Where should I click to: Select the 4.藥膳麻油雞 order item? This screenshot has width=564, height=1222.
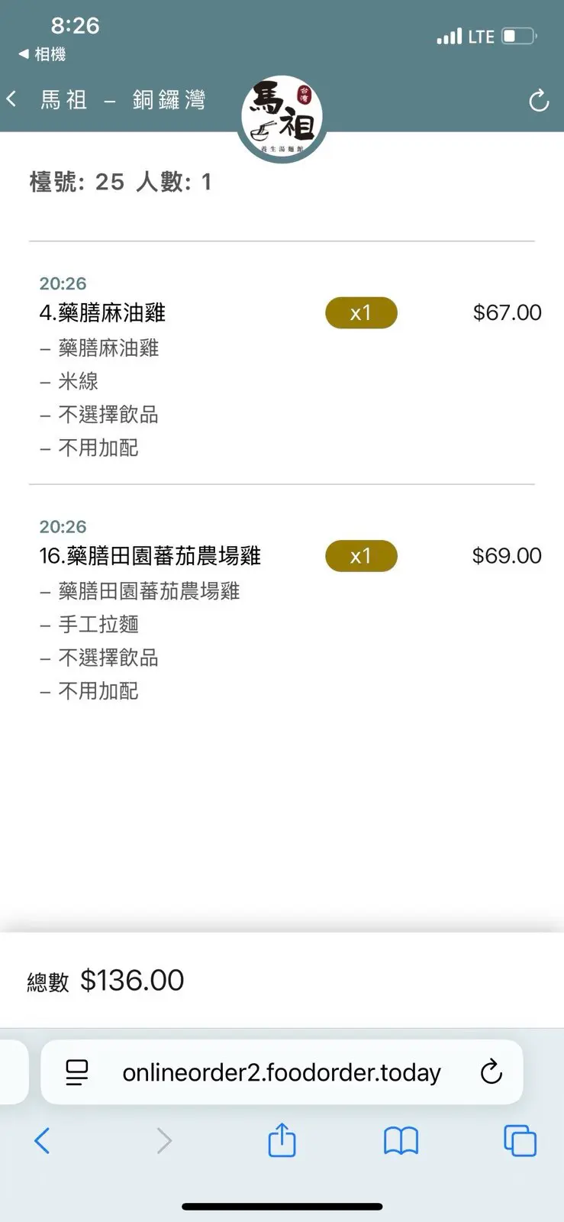pyautogui.click(x=103, y=312)
